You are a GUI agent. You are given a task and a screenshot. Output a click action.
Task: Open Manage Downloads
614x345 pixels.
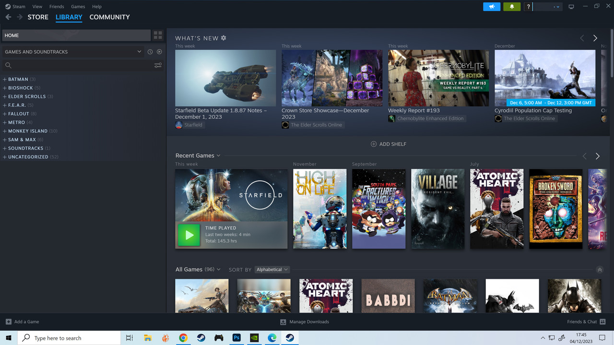click(305, 322)
